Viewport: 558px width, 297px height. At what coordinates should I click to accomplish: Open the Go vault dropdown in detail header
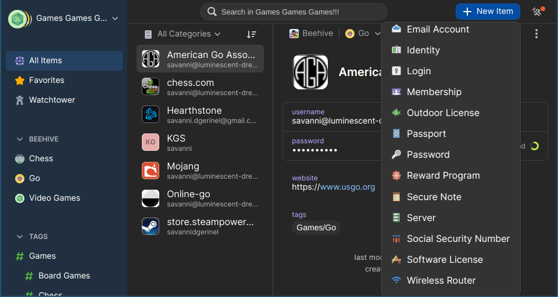point(362,34)
